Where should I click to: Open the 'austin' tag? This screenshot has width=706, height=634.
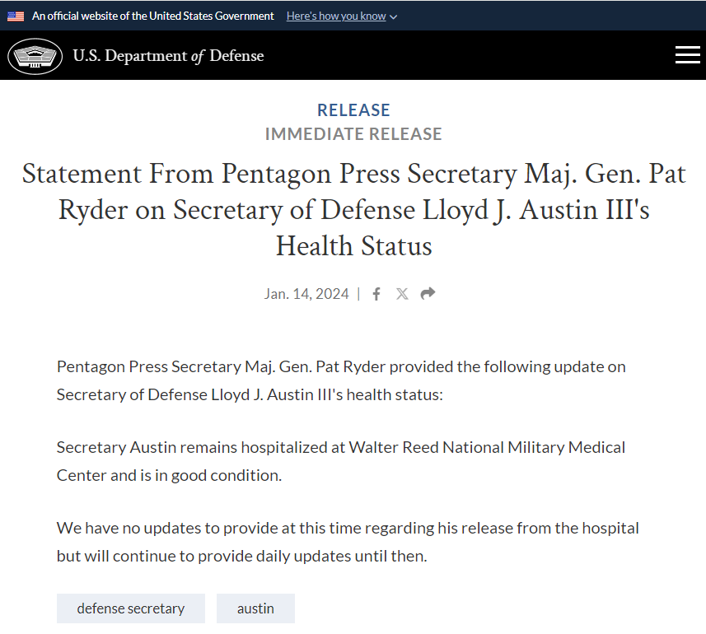[255, 608]
